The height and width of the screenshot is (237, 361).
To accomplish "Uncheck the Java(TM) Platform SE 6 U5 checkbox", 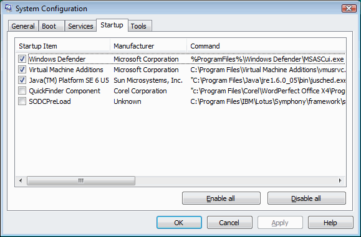I will [22, 80].
